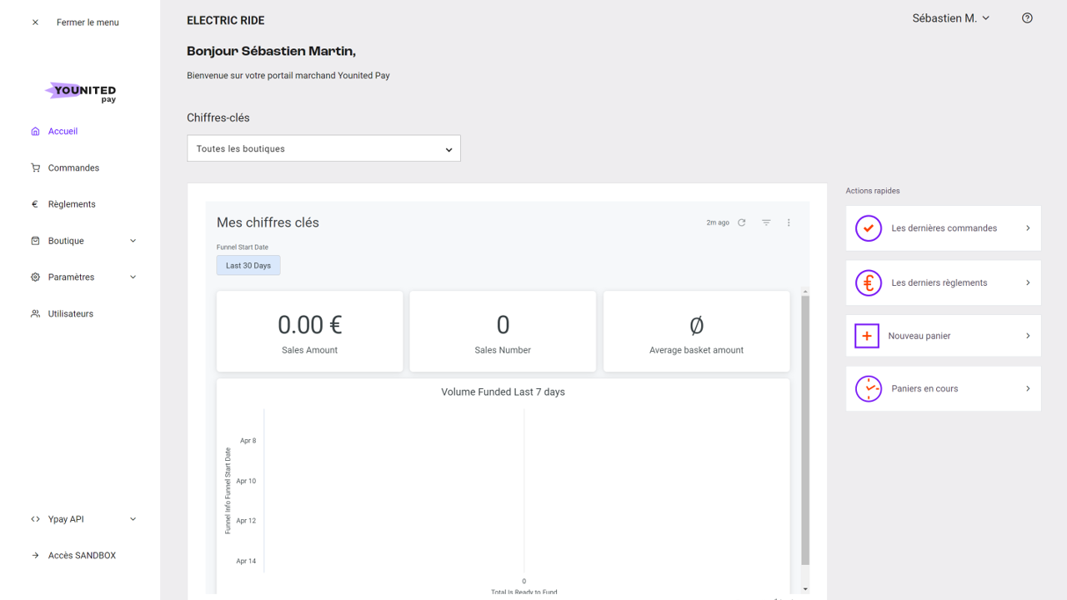This screenshot has height=600, width=1067.
Task: Open Paramètres menu item
Action: pos(71,277)
